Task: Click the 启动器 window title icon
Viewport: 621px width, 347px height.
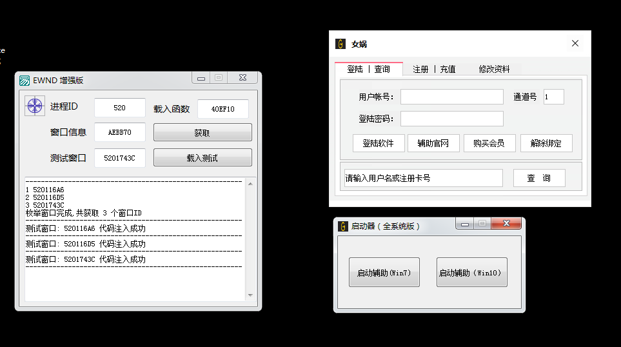Action: pyautogui.click(x=342, y=226)
